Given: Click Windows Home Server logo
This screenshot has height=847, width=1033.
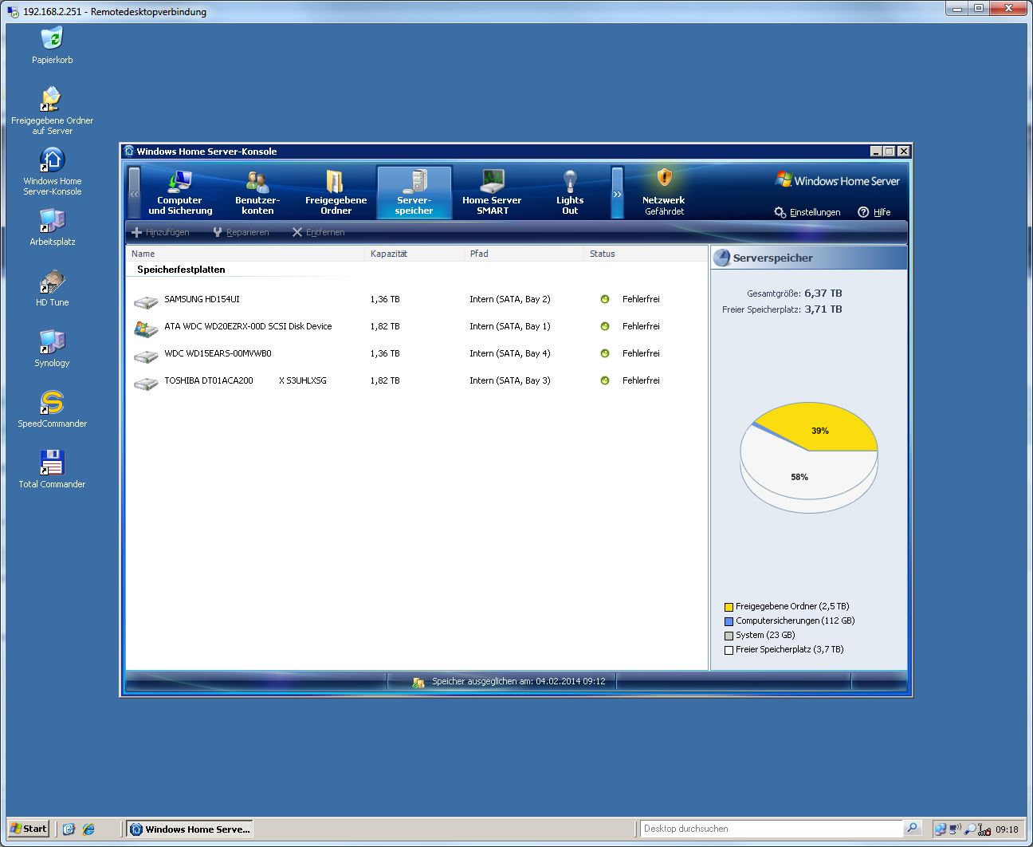Looking at the screenshot, I should [837, 180].
